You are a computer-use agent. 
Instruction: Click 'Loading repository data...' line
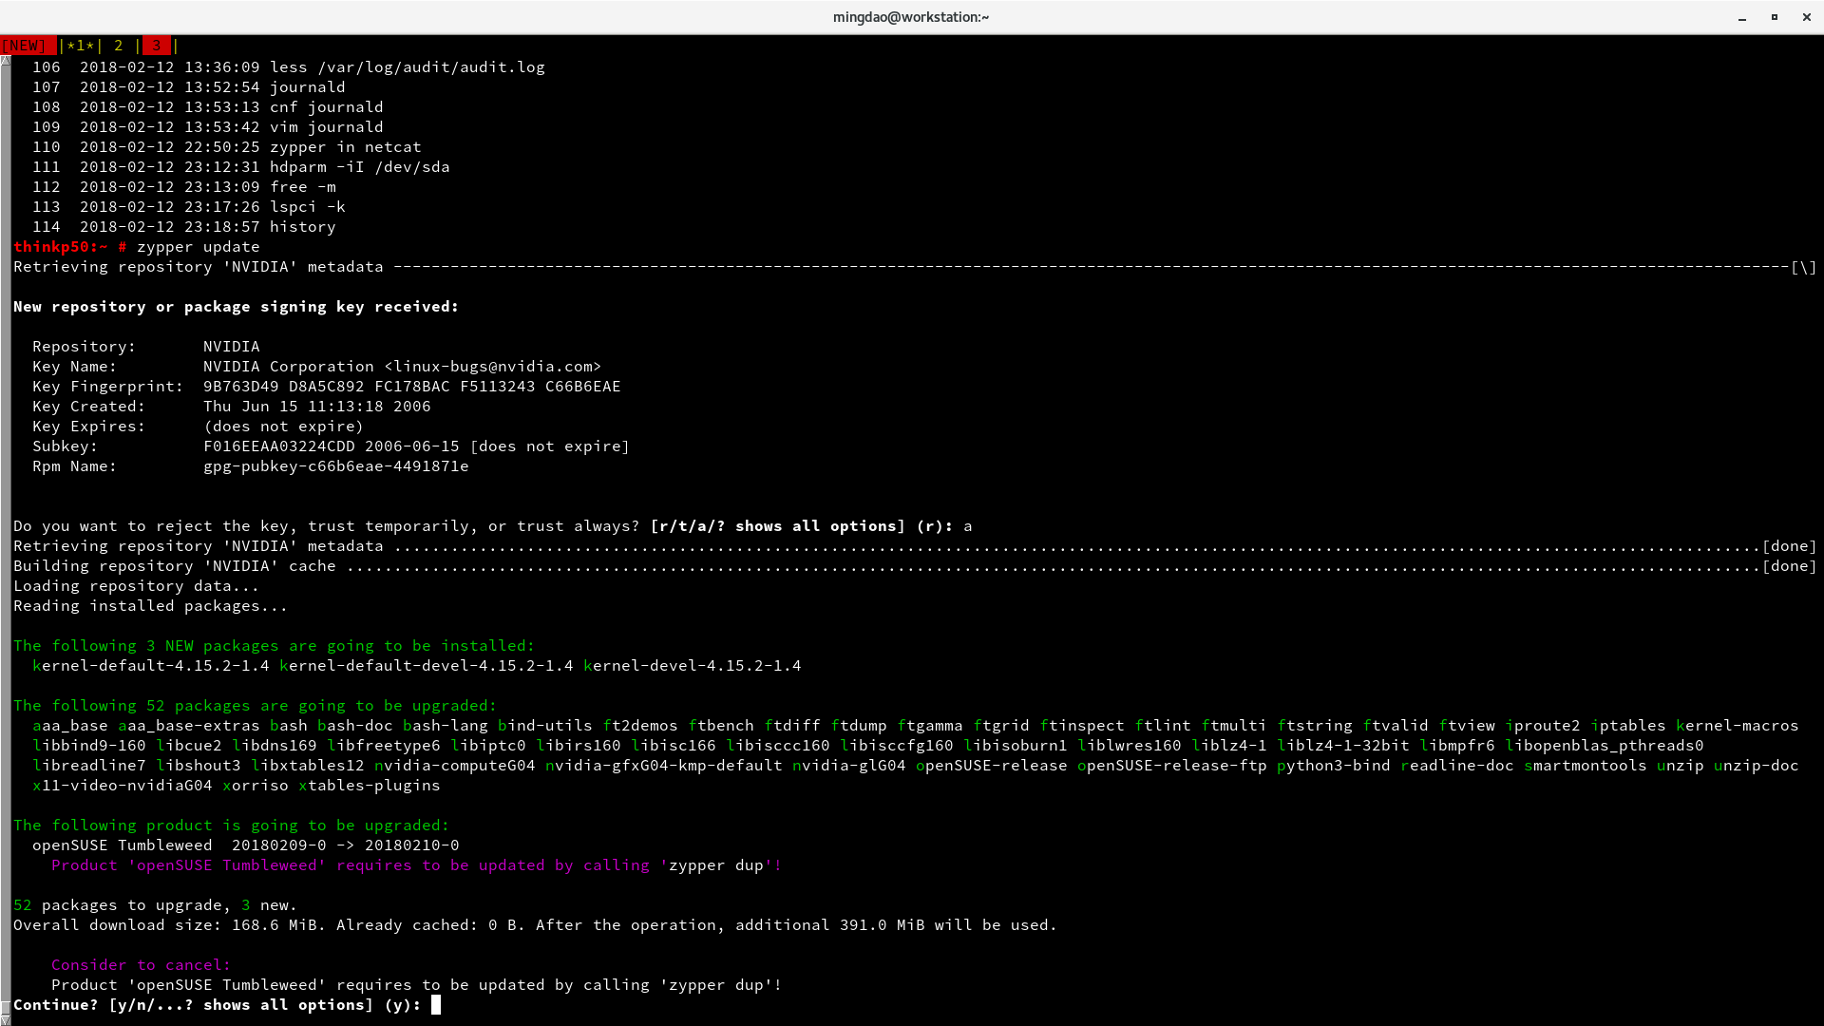click(137, 586)
